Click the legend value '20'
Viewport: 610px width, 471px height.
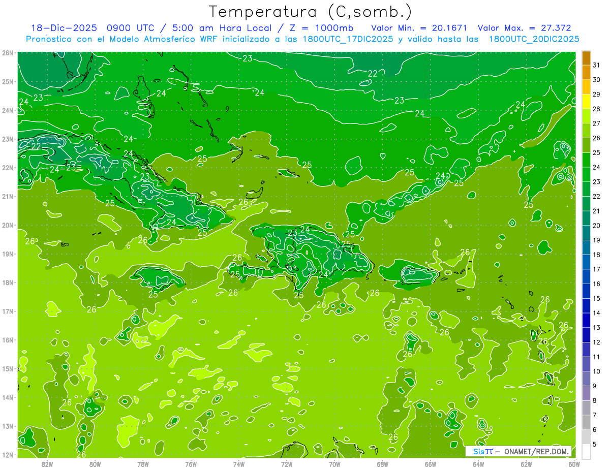pyautogui.click(x=597, y=226)
